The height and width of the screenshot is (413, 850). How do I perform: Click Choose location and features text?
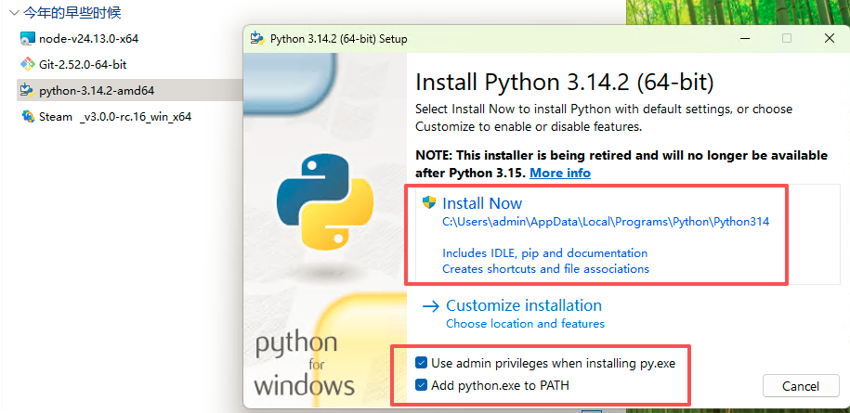tap(525, 324)
